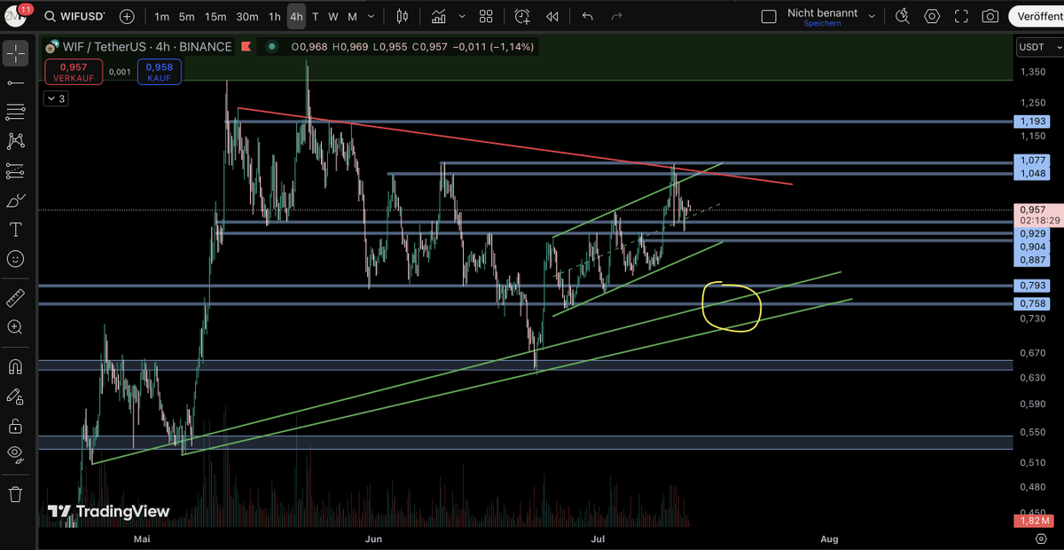Open indicator templates grid icon
1064x550 pixels.
486,16
